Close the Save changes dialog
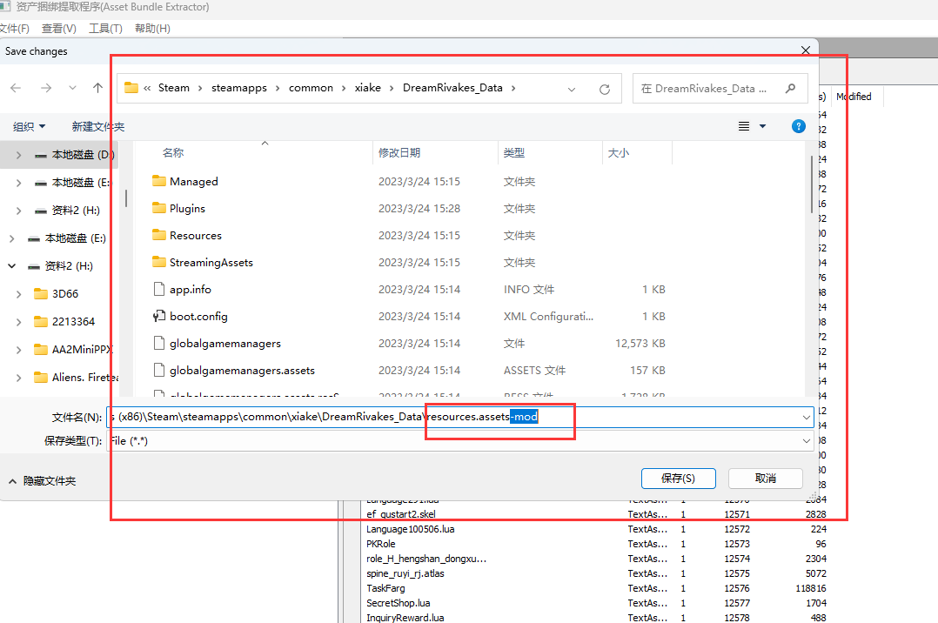This screenshot has width=938, height=623. (x=806, y=50)
